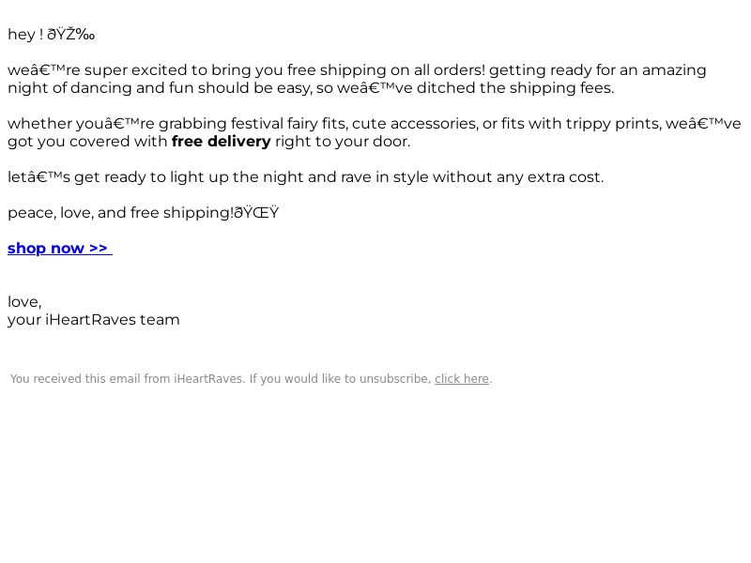Click the "got you covered with" text

click(87, 142)
